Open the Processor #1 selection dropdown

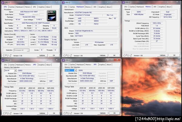pyautogui.click(x=28, y=50)
